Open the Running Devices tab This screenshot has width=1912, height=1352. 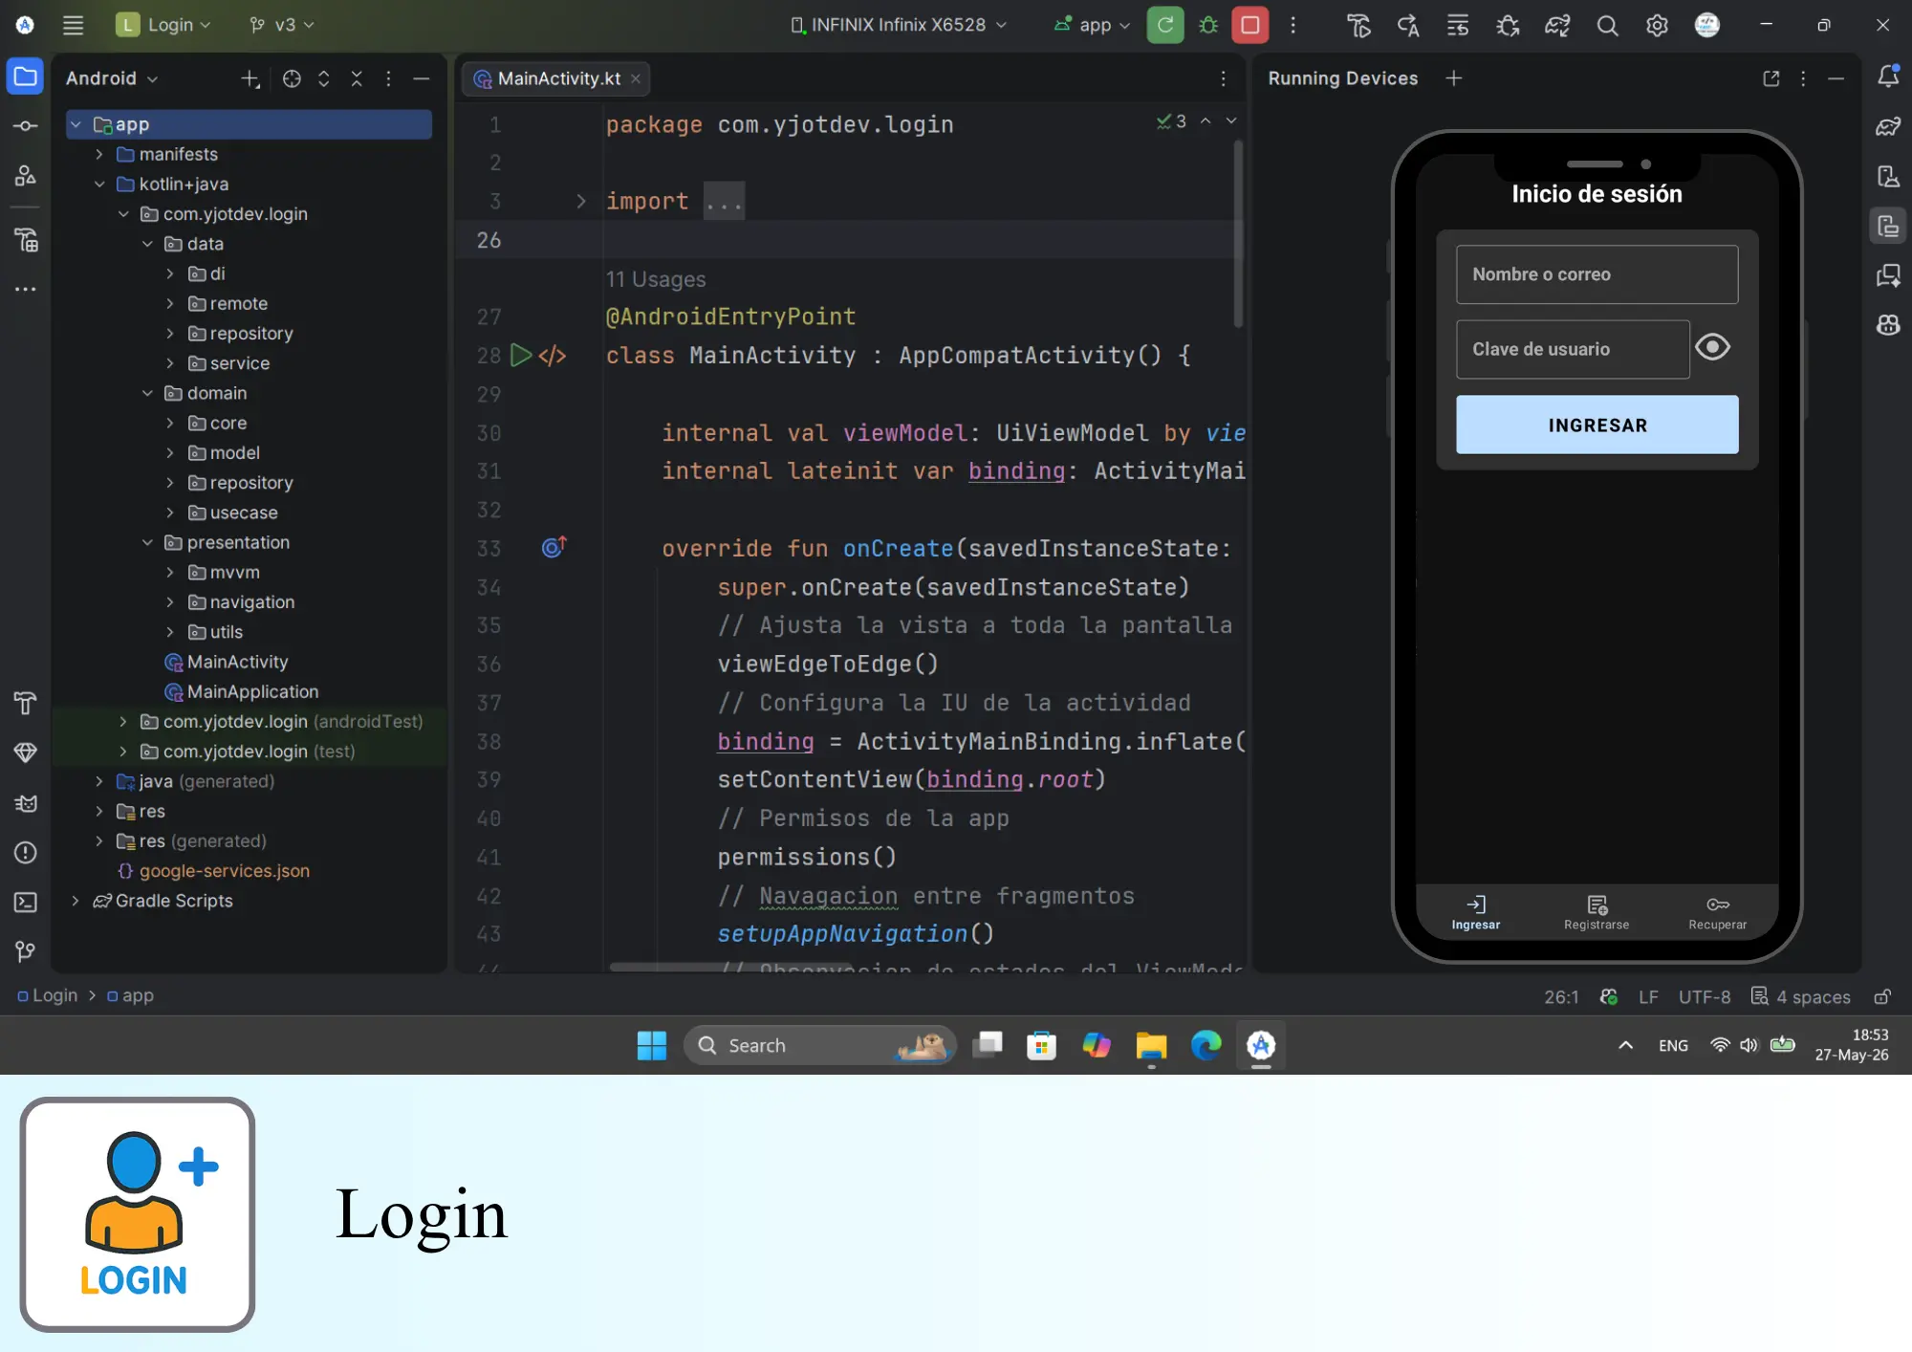pos(1343,78)
